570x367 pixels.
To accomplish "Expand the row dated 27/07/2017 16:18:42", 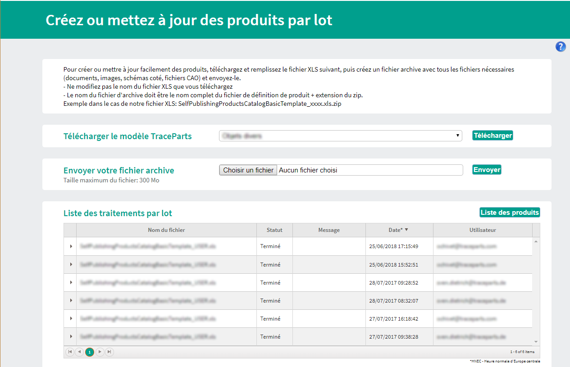I will click(71, 318).
